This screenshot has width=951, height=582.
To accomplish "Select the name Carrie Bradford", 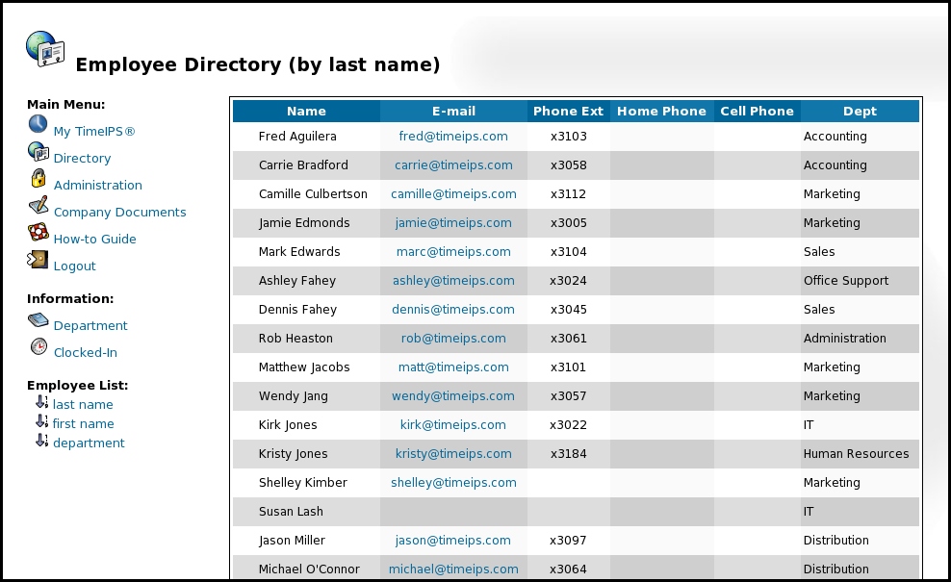I will click(303, 164).
